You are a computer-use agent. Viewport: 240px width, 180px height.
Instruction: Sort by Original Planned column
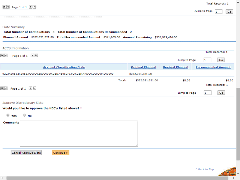(x=144, y=67)
